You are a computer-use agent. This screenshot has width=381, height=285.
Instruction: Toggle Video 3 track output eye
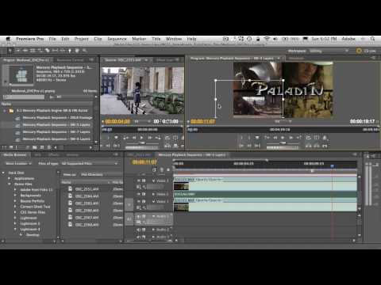point(138,180)
